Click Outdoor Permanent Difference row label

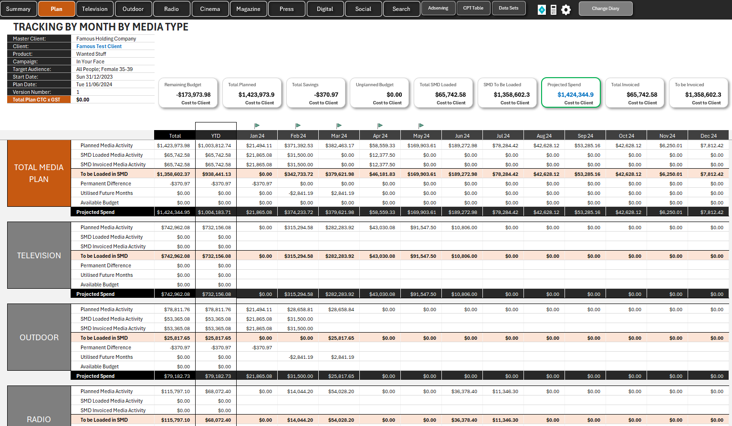(x=105, y=347)
